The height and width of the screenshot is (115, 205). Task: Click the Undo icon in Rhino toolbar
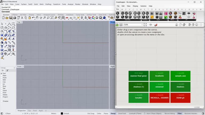tap(33, 18)
